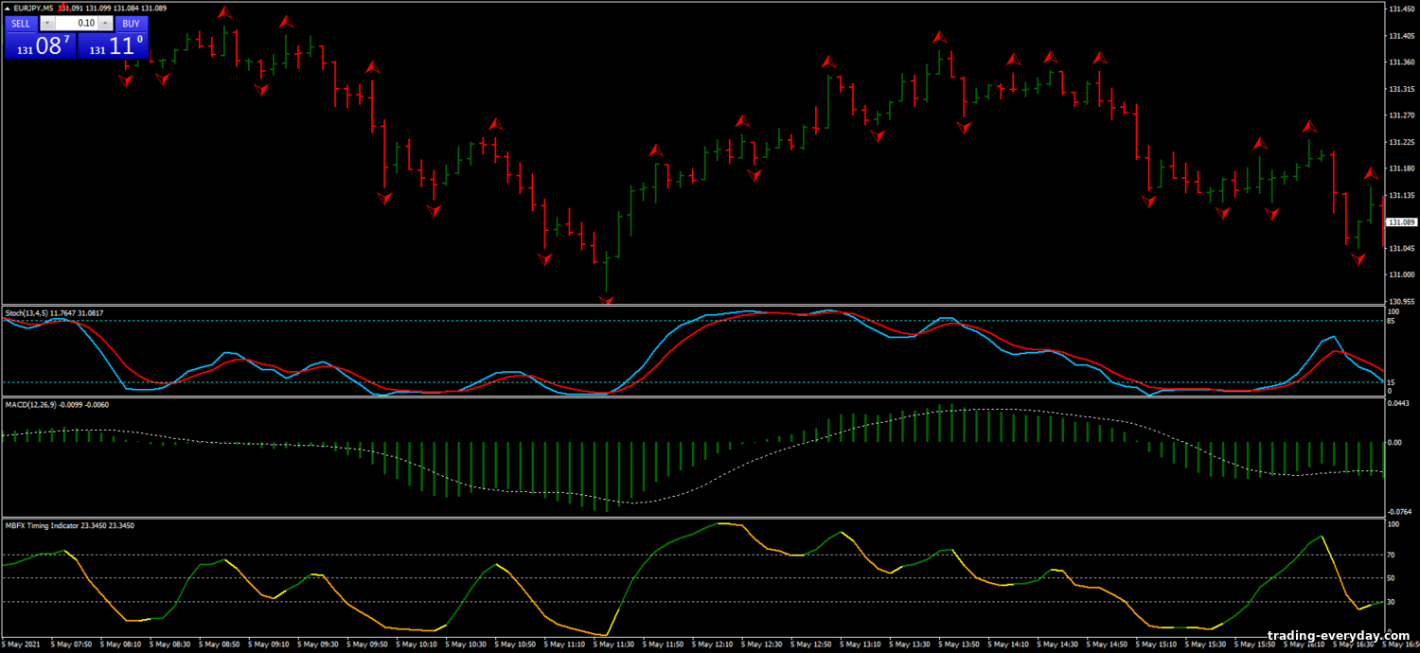
Task: Click the '5 May 15:10' time axis label
Action: tap(1155, 644)
